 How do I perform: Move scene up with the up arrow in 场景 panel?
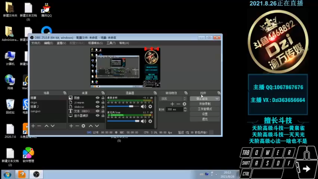coord(47,126)
